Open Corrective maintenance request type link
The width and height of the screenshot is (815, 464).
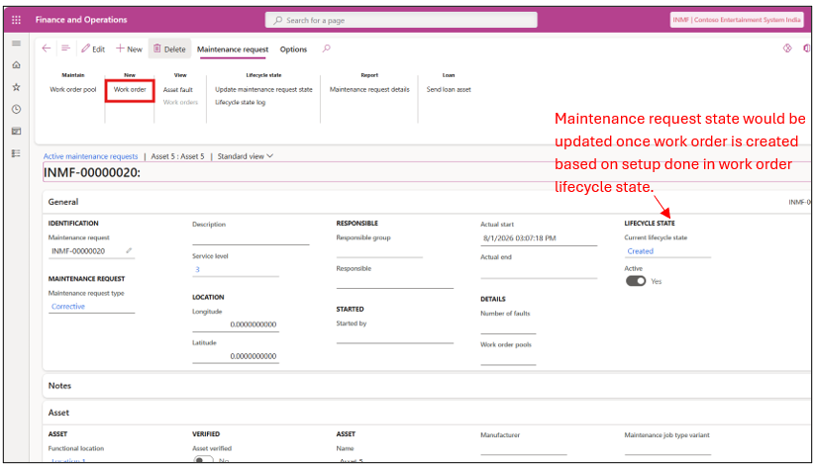(68, 307)
